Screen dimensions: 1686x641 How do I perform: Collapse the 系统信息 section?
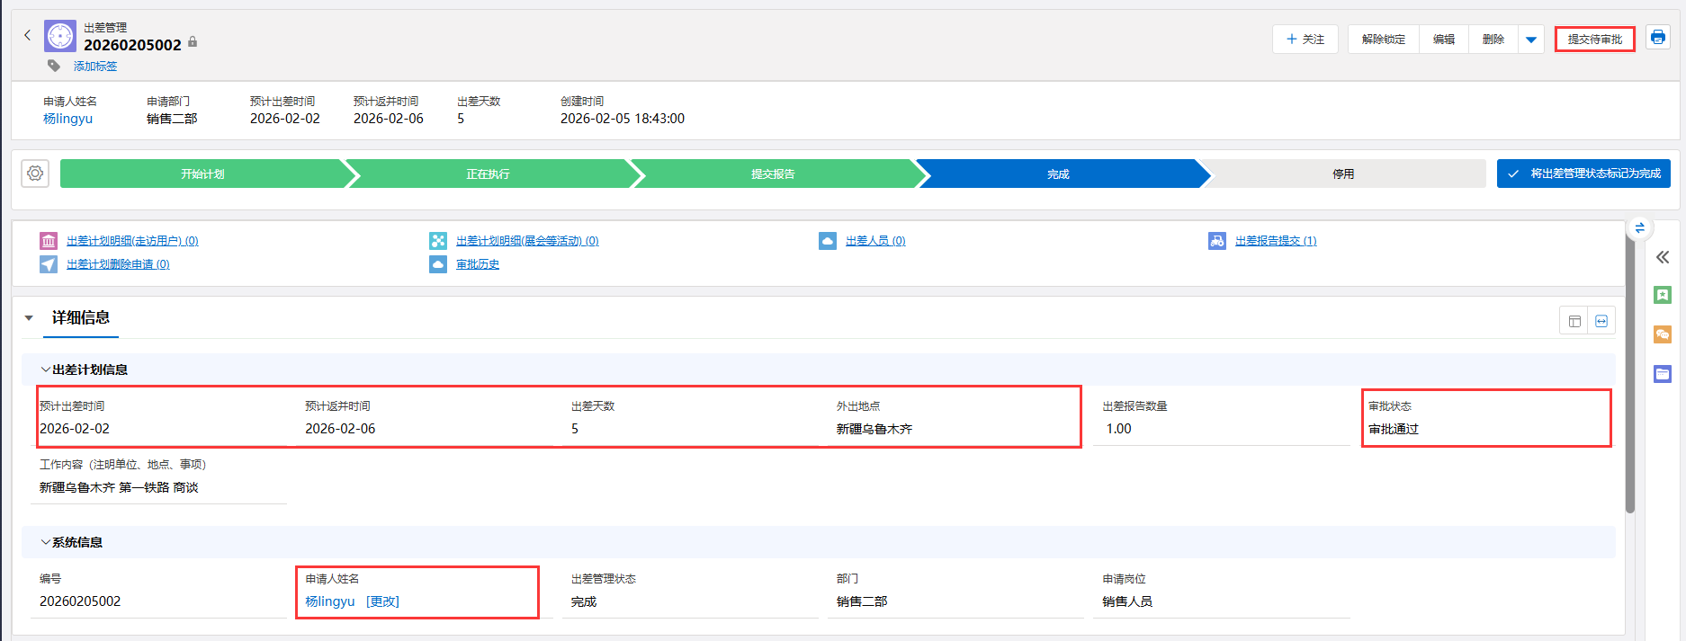point(45,542)
